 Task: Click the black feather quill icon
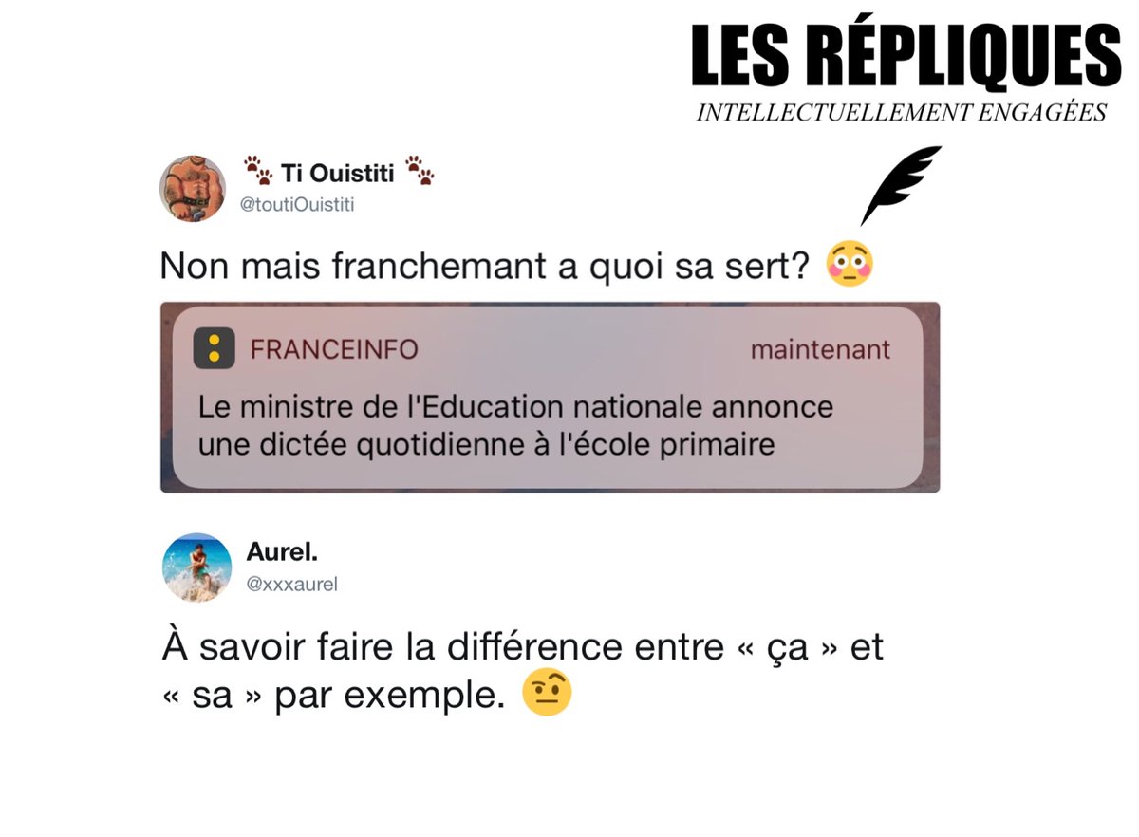[901, 184]
